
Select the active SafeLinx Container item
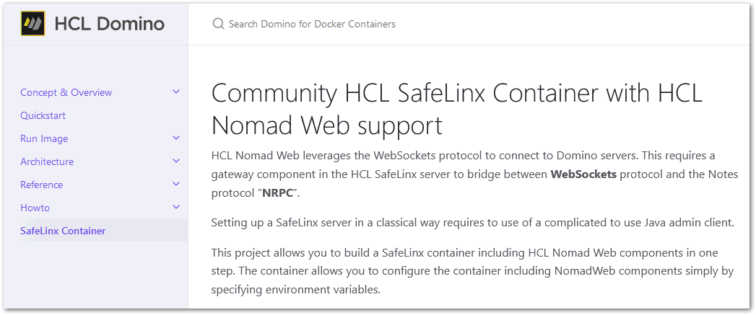(63, 231)
